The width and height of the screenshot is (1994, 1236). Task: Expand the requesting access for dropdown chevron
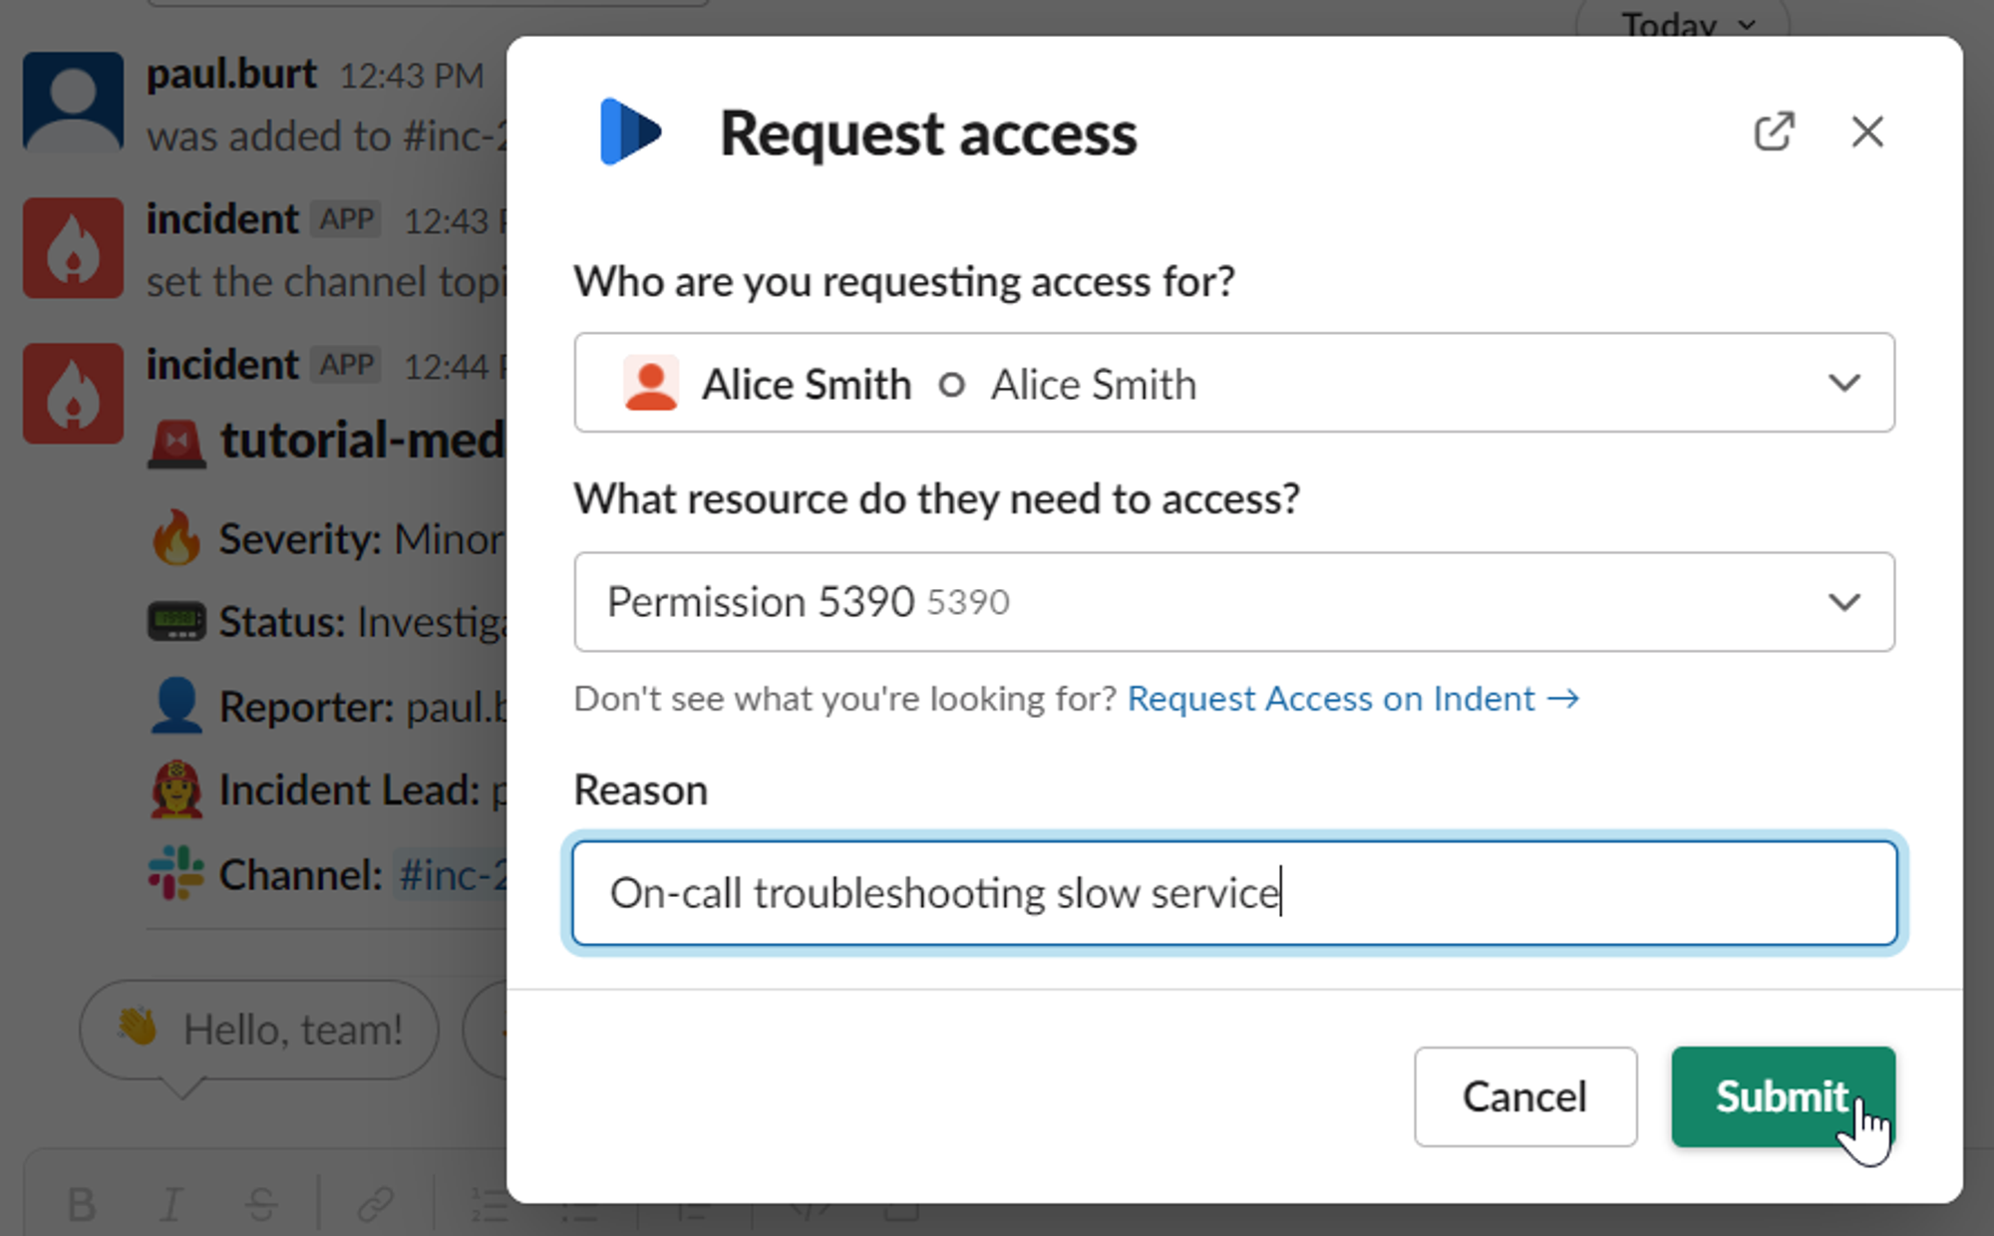(1843, 384)
